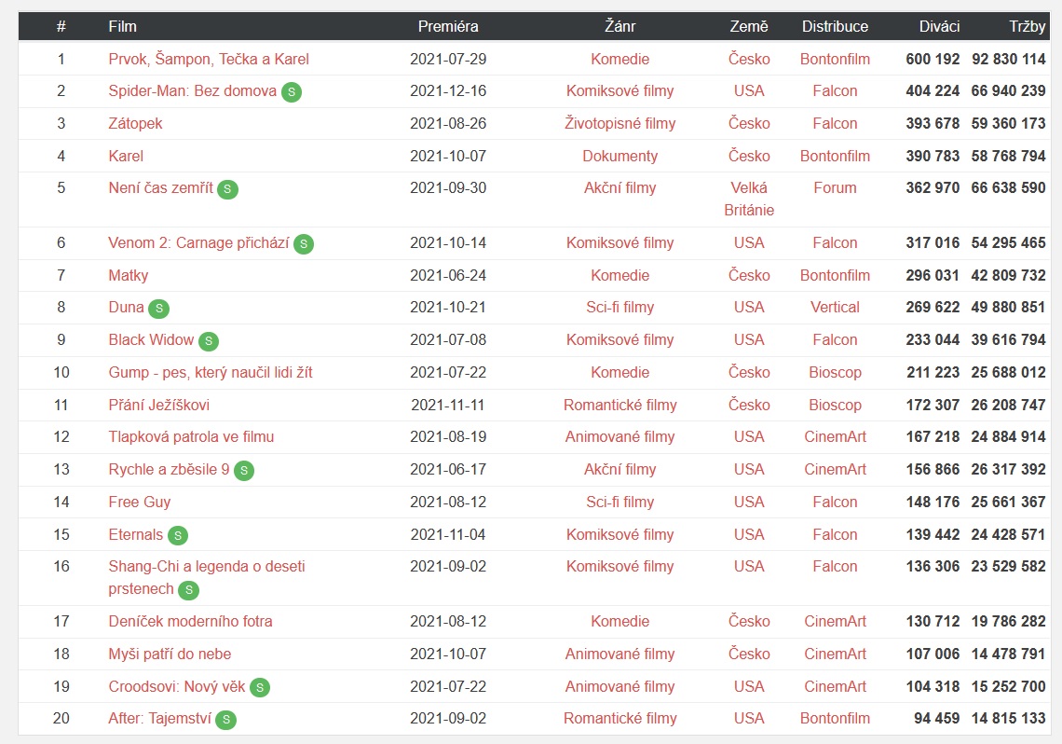Open Gump - pes, který naučil lidi žít

pyautogui.click(x=211, y=372)
